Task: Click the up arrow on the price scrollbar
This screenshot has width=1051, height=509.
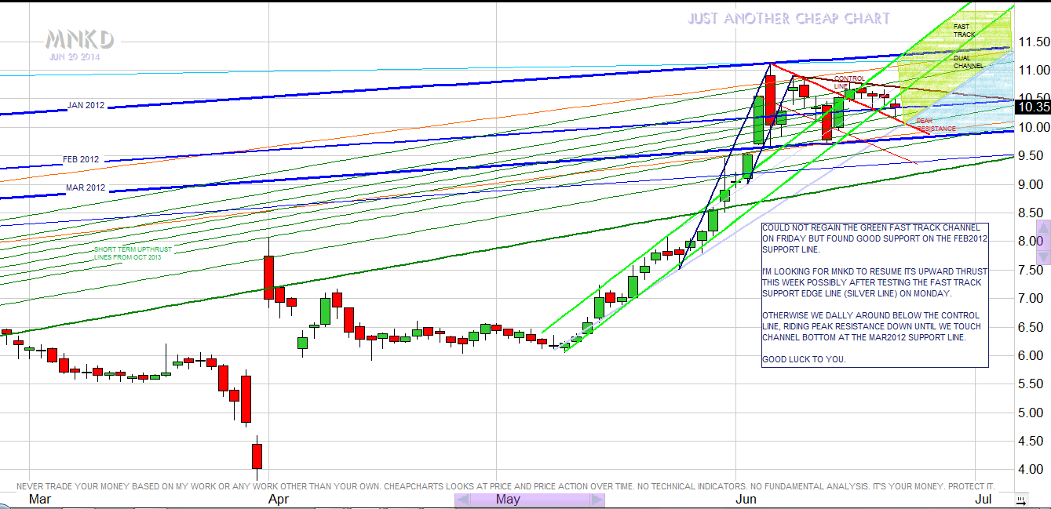Action: [1043, 228]
